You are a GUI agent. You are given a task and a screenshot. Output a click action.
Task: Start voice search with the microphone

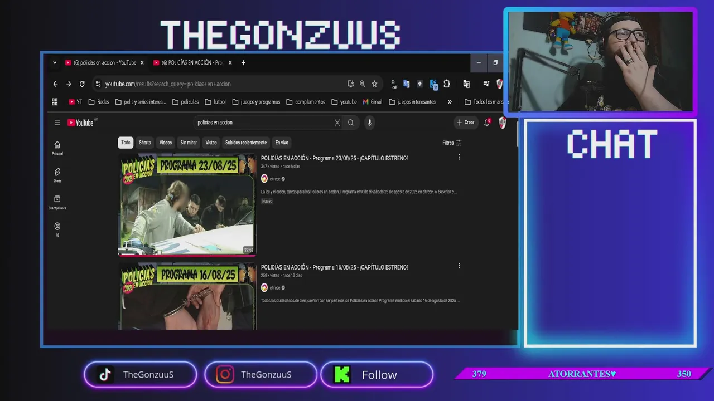tap(369, 123)
